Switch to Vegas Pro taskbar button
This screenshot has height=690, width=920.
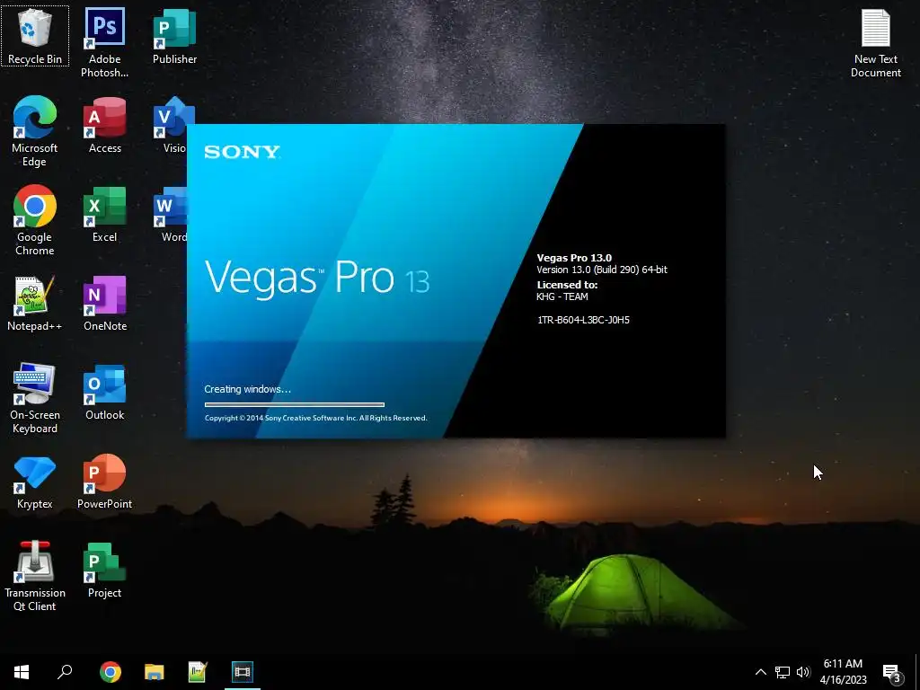pos(243,672)
